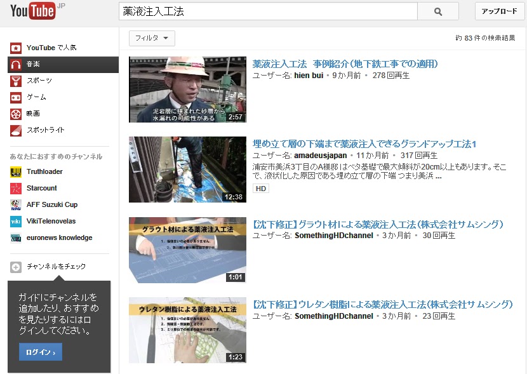Click the アップロード button
527x374 pixels.
(500, 11)
